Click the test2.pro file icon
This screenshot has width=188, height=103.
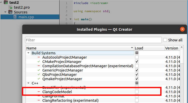click(x=11, y=7)
